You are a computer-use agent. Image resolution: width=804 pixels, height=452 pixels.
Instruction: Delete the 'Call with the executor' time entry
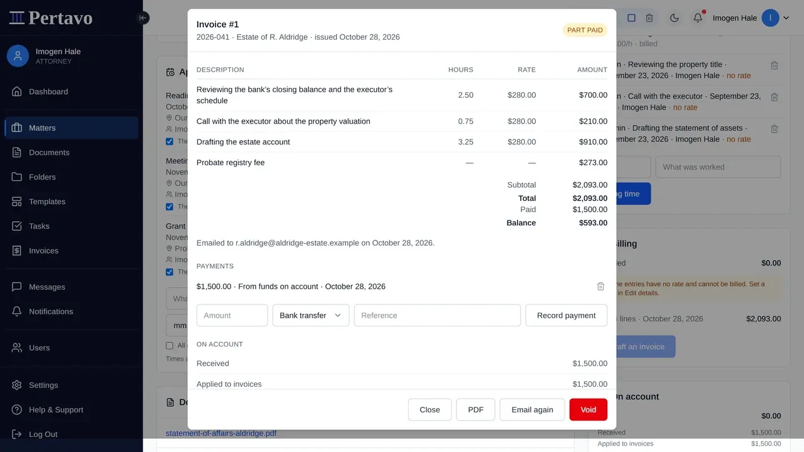pyautogui.click(x=774, y=97)
